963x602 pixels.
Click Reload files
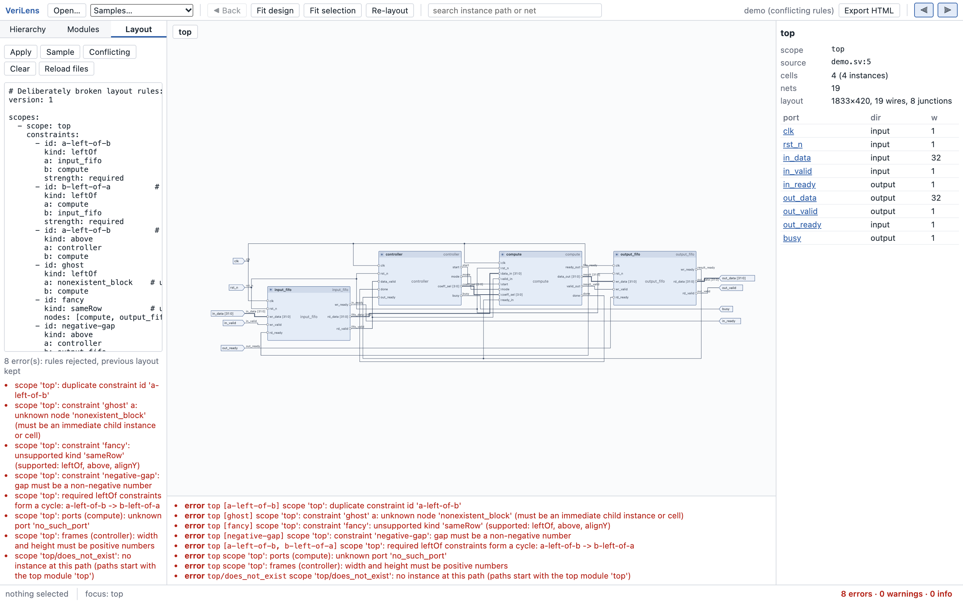pyautogui.click(x=67, y=69)
